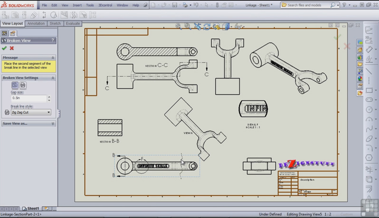Screen dimensions: 379x218
Task: Select the Line sketch tool
Action: (x=369, y=71)
